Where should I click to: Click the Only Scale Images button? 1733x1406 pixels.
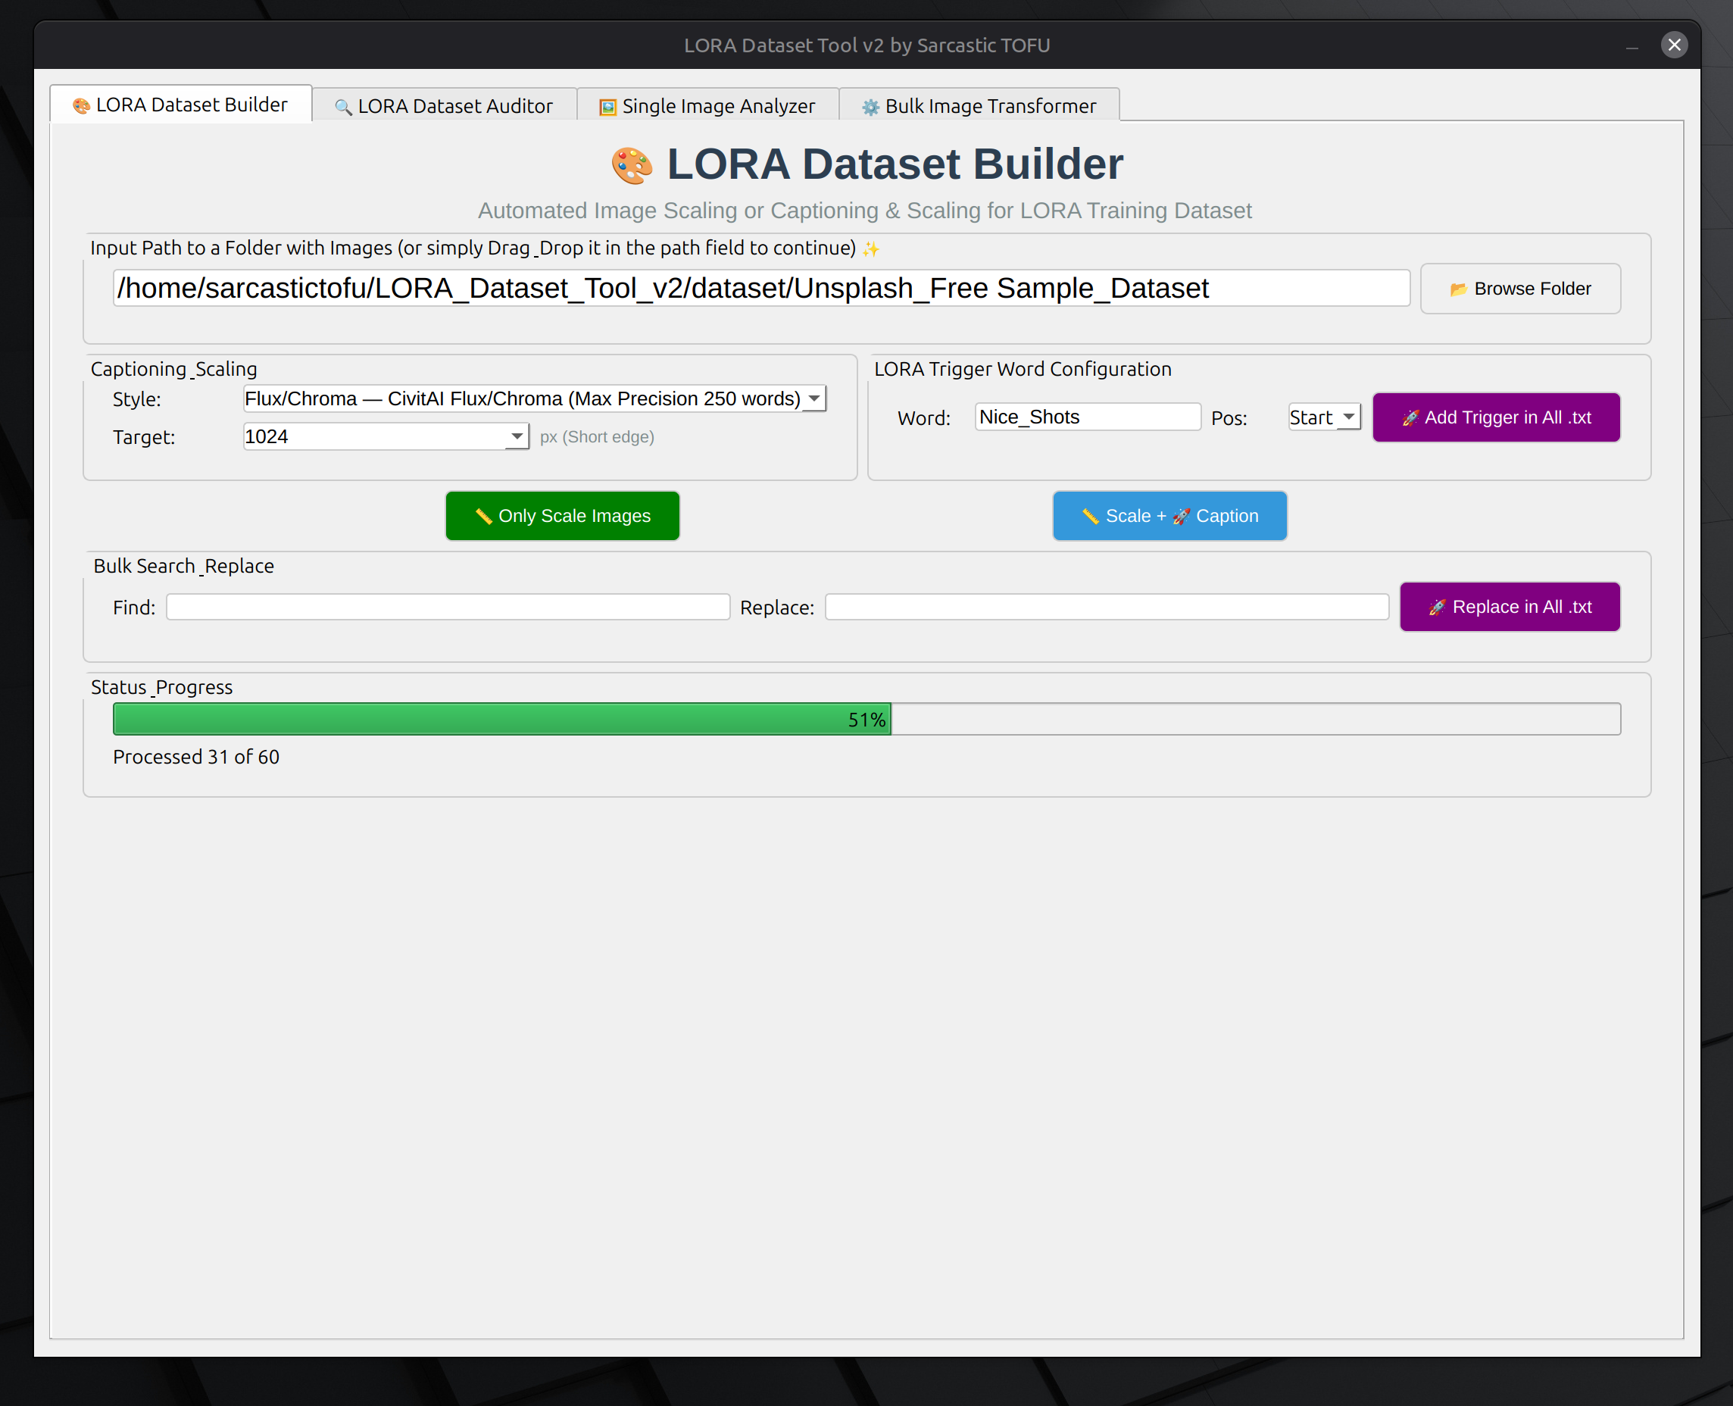[562, 516]
